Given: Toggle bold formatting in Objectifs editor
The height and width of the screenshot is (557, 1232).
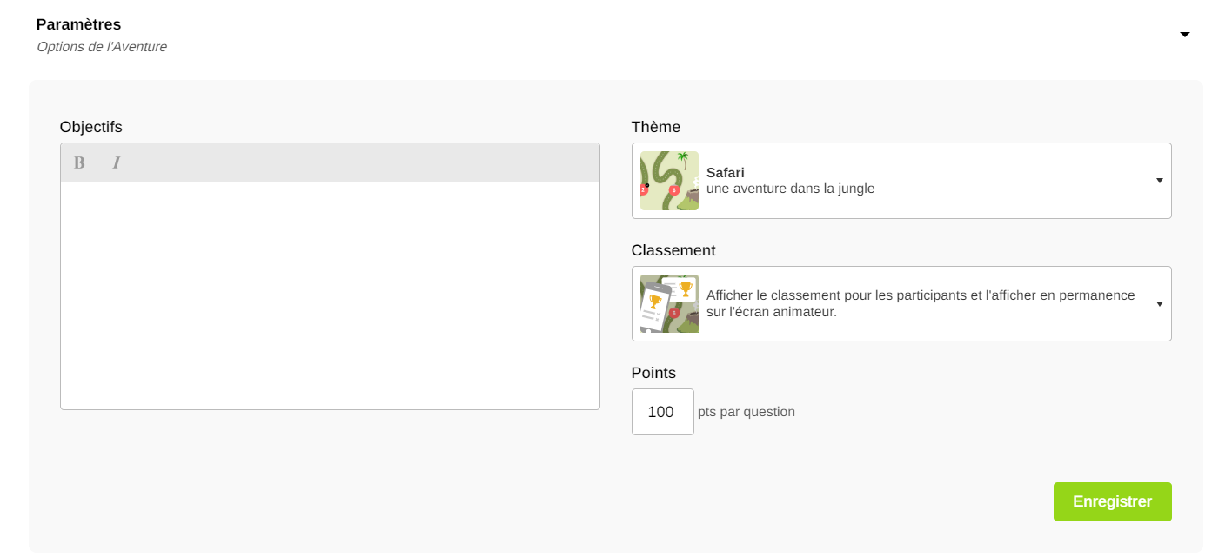Looking at the screenshot, I should (79, 162).
